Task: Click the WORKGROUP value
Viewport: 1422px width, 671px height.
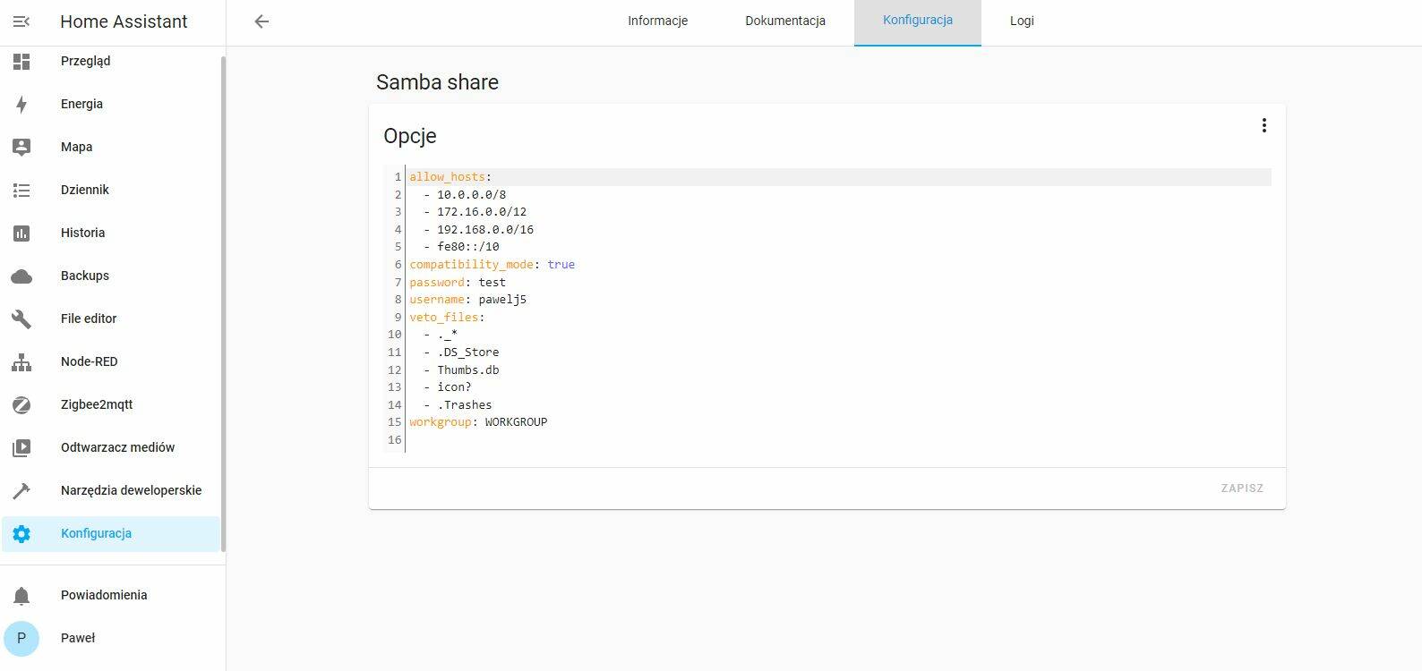Action: [517, 422]
